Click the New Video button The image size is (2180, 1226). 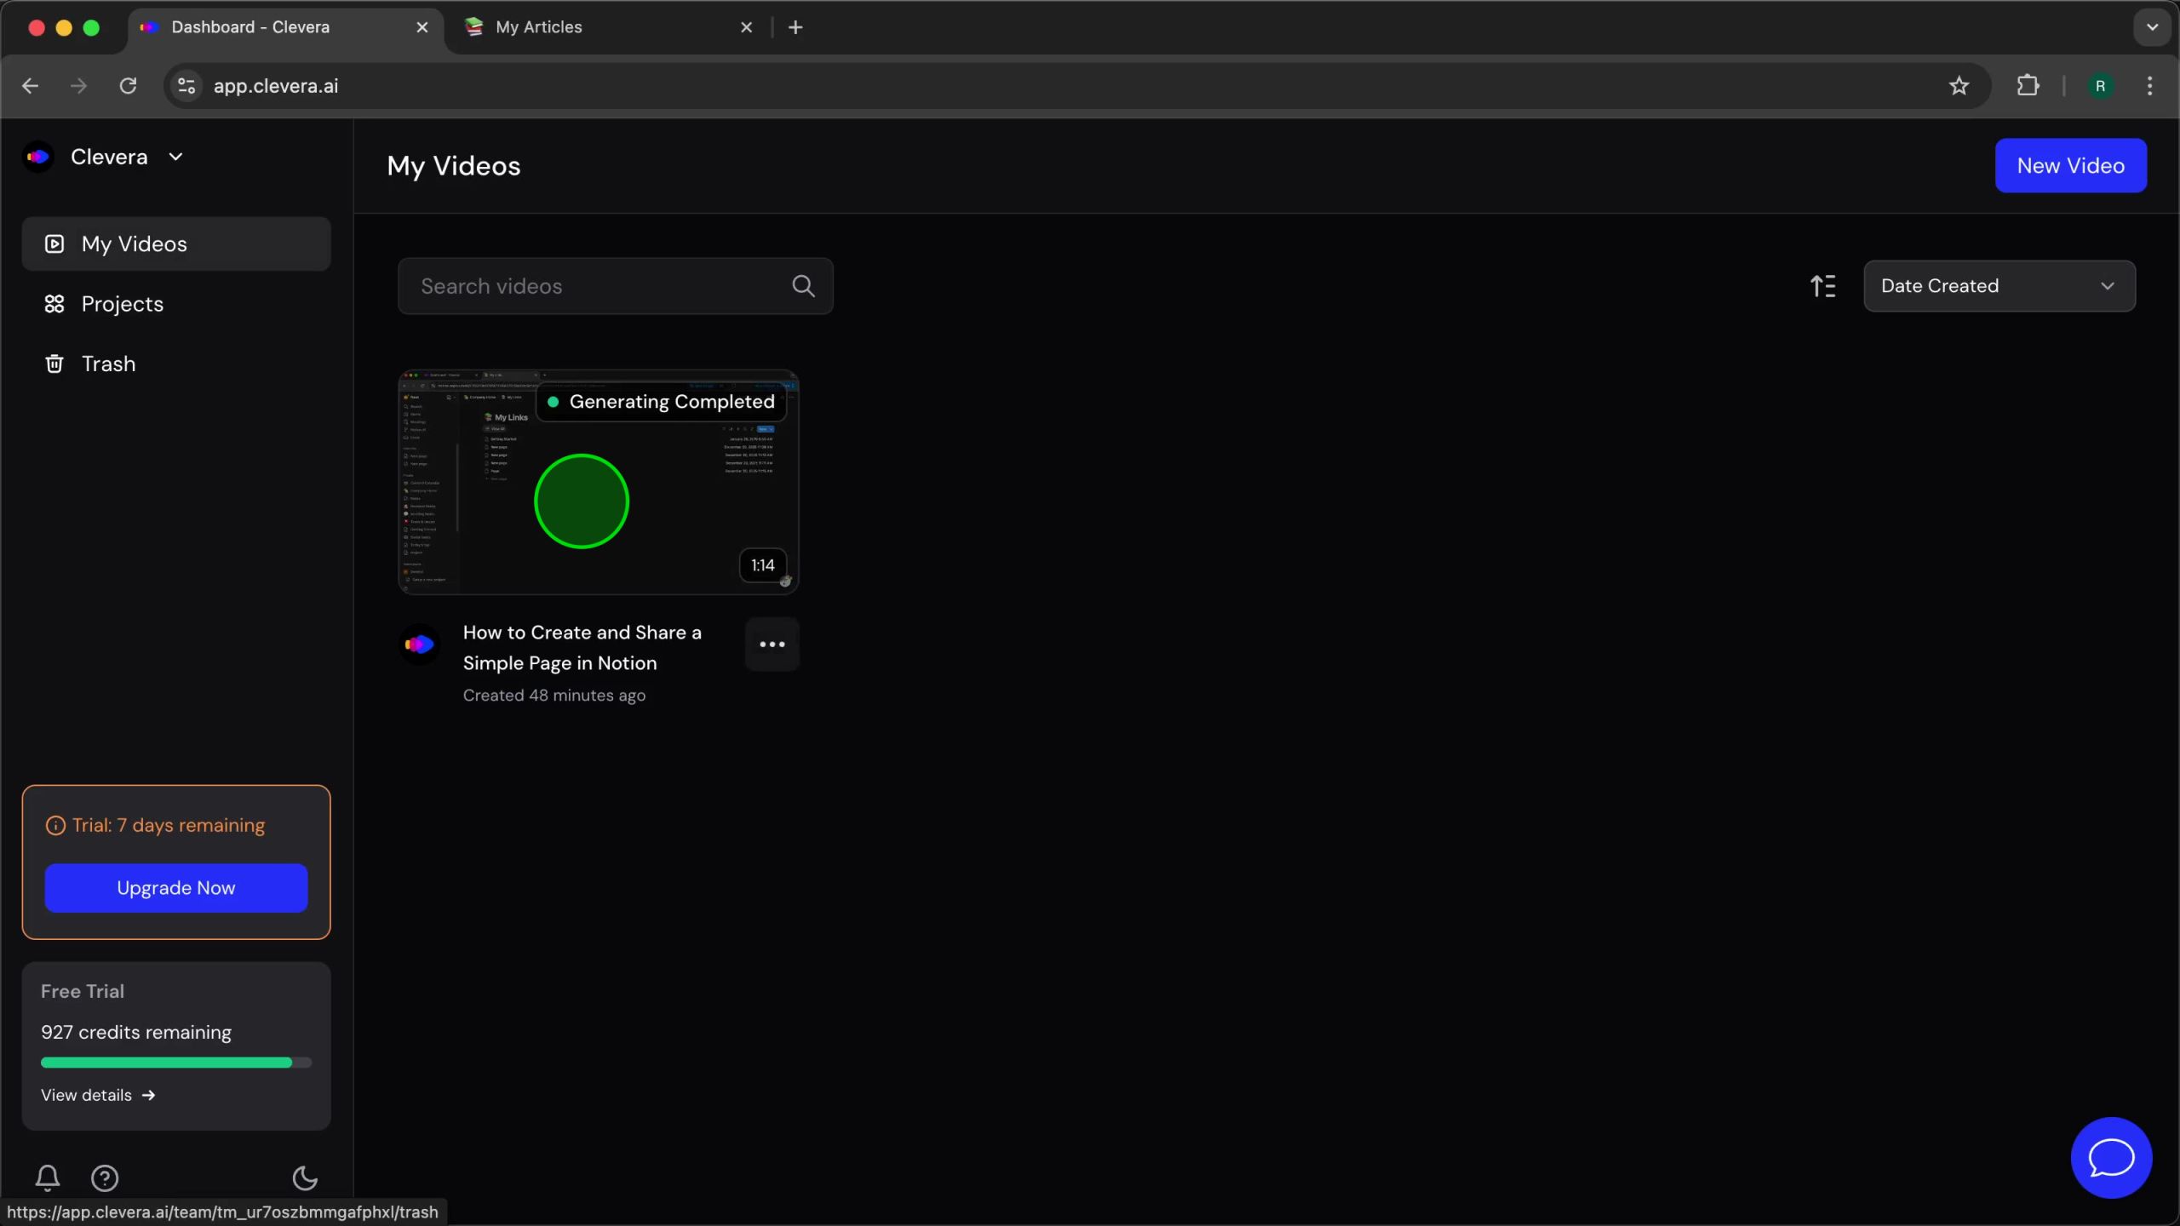pos(2070,166)
